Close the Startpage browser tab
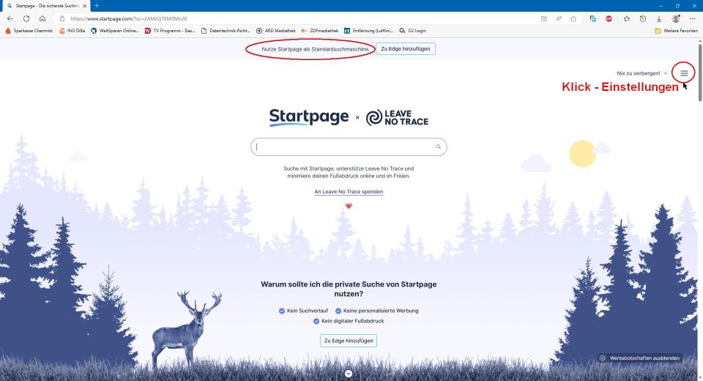The height and width of the screenshot is (381, 703). 85,6
